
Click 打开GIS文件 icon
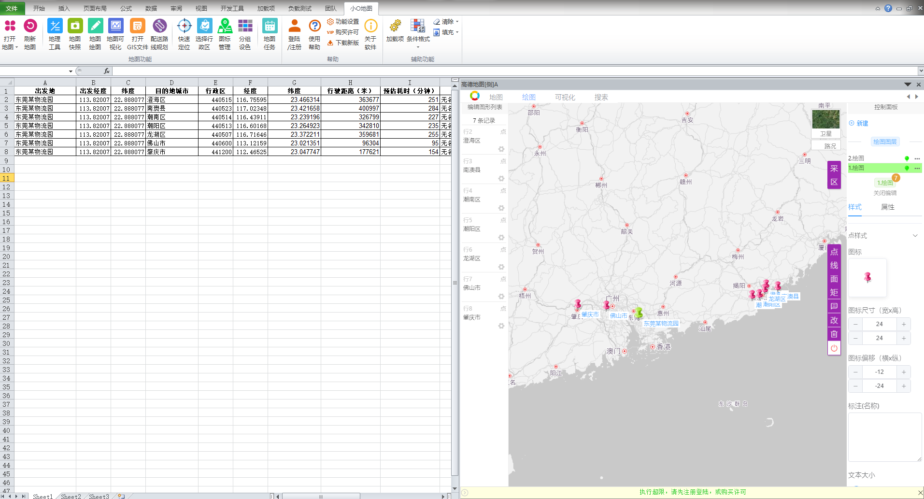137,34
